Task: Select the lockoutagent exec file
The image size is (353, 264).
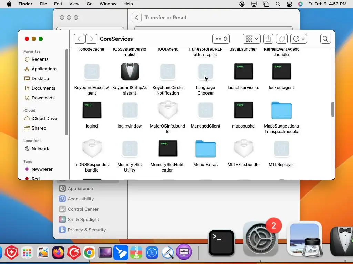Action: pos(281,71)
